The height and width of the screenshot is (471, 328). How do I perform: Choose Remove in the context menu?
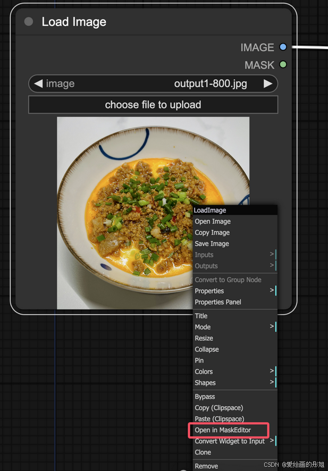point(234,466)
